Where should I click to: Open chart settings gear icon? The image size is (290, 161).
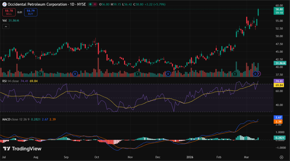pyautogui.click(x=282, y=157)
